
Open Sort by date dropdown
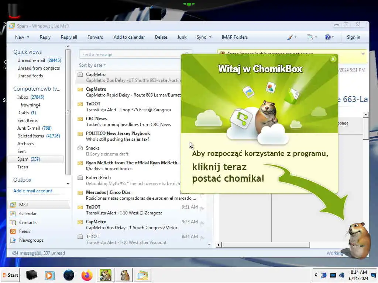pos(92,65)
